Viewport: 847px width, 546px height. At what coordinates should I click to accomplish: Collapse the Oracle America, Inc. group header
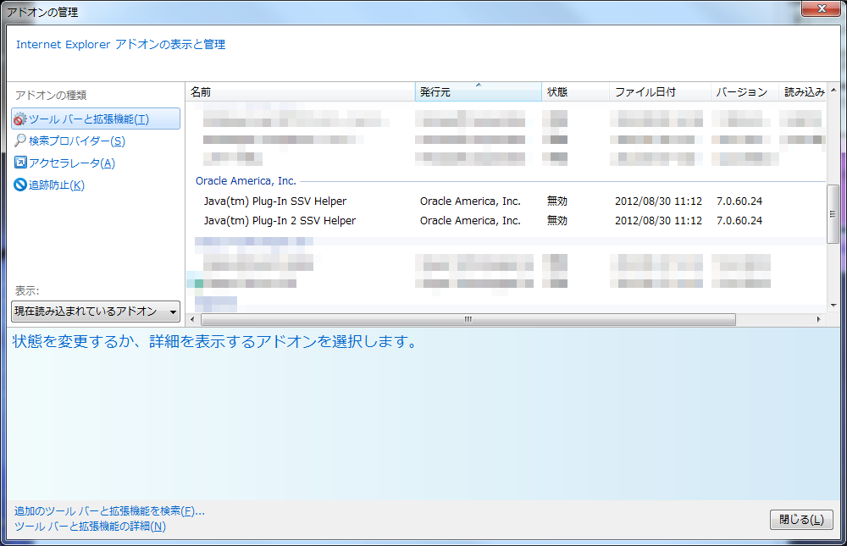tap(246, 181)
